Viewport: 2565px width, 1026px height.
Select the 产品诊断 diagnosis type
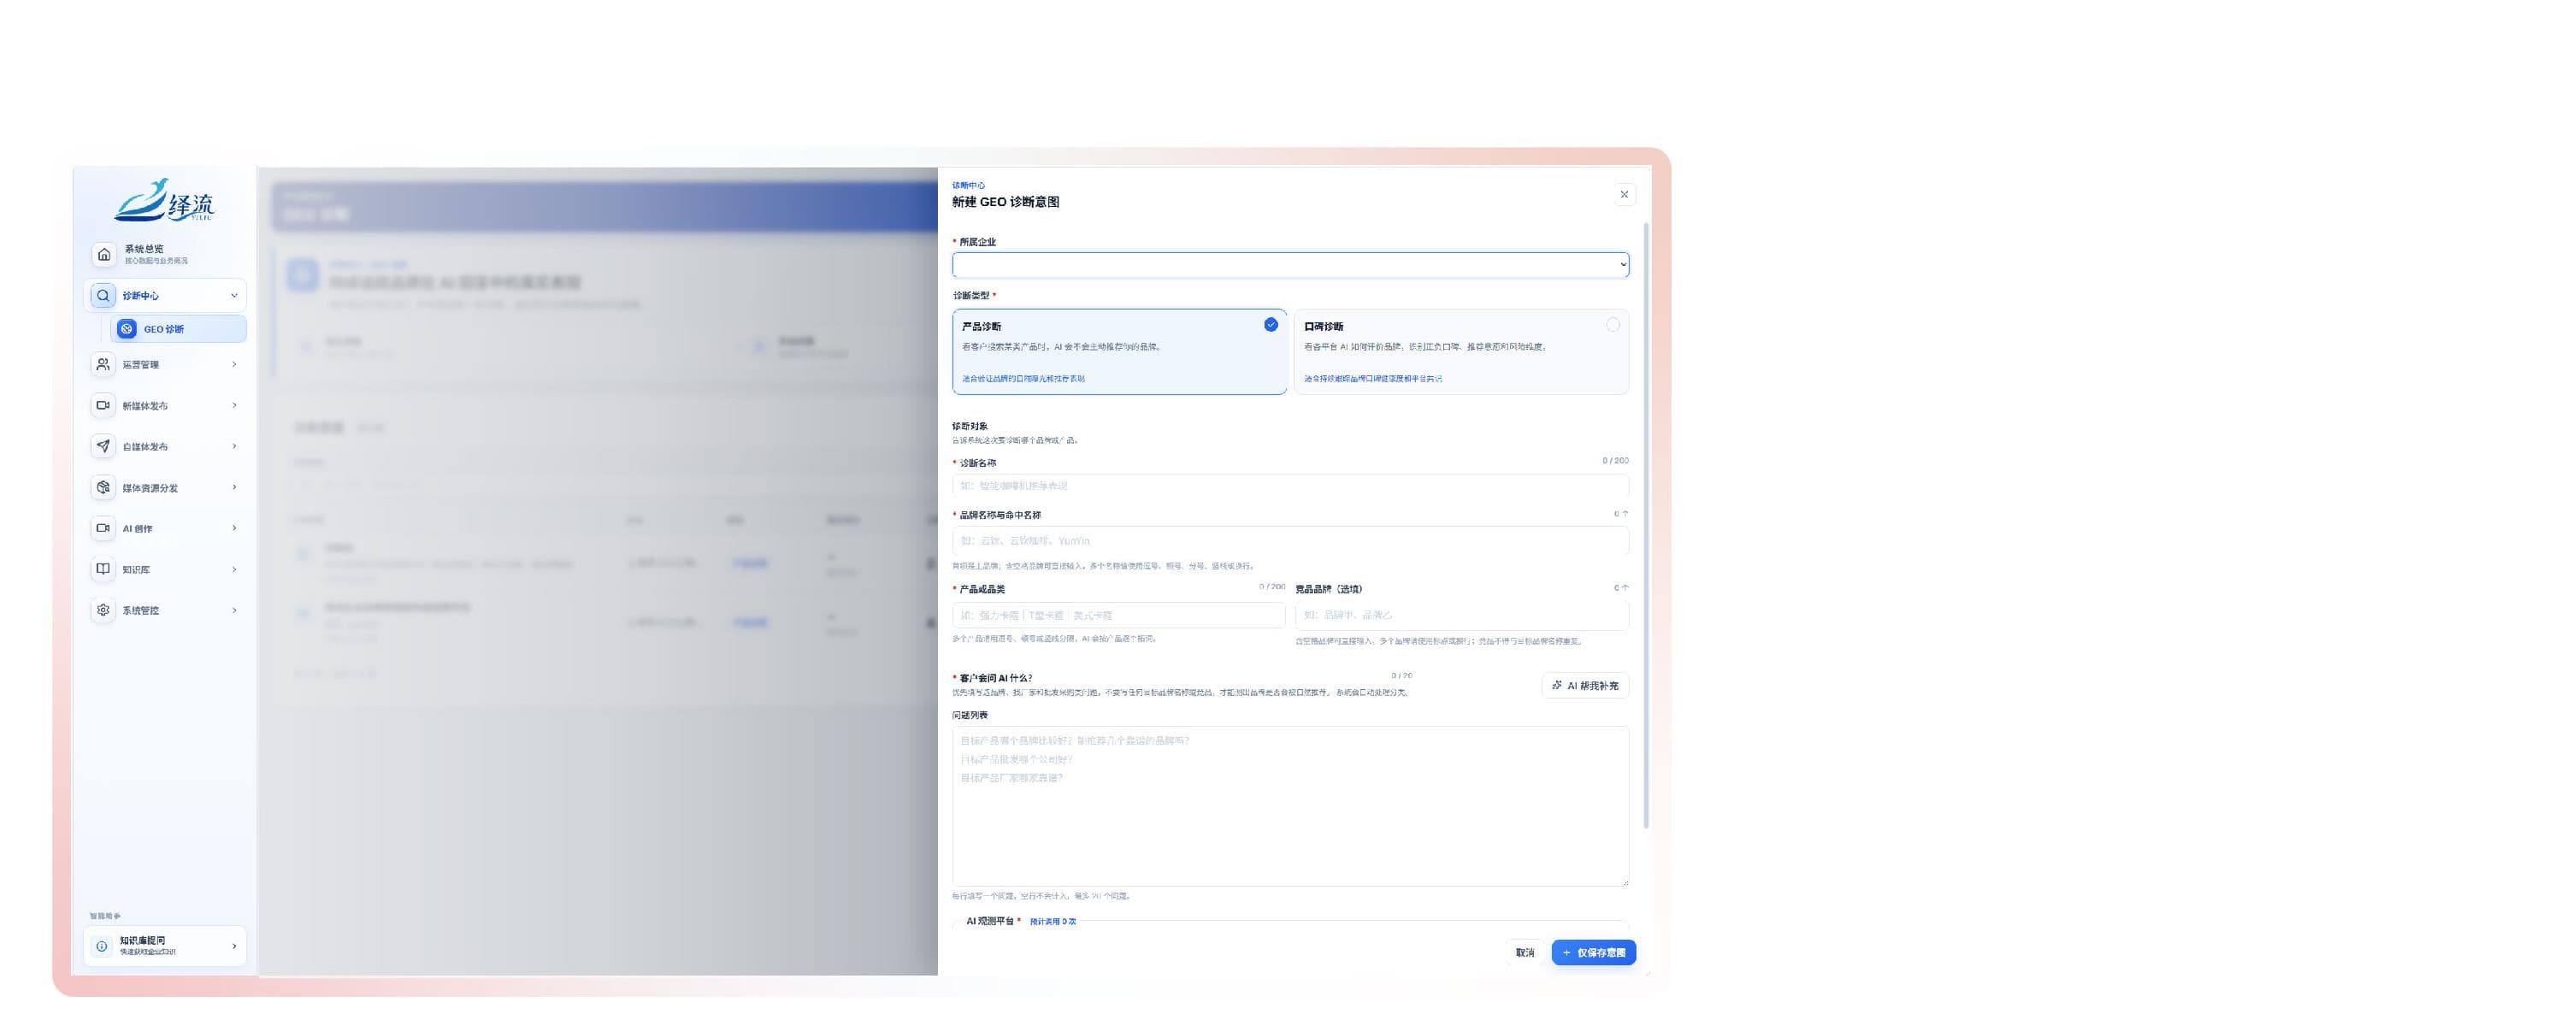[x=1119, y=351]
